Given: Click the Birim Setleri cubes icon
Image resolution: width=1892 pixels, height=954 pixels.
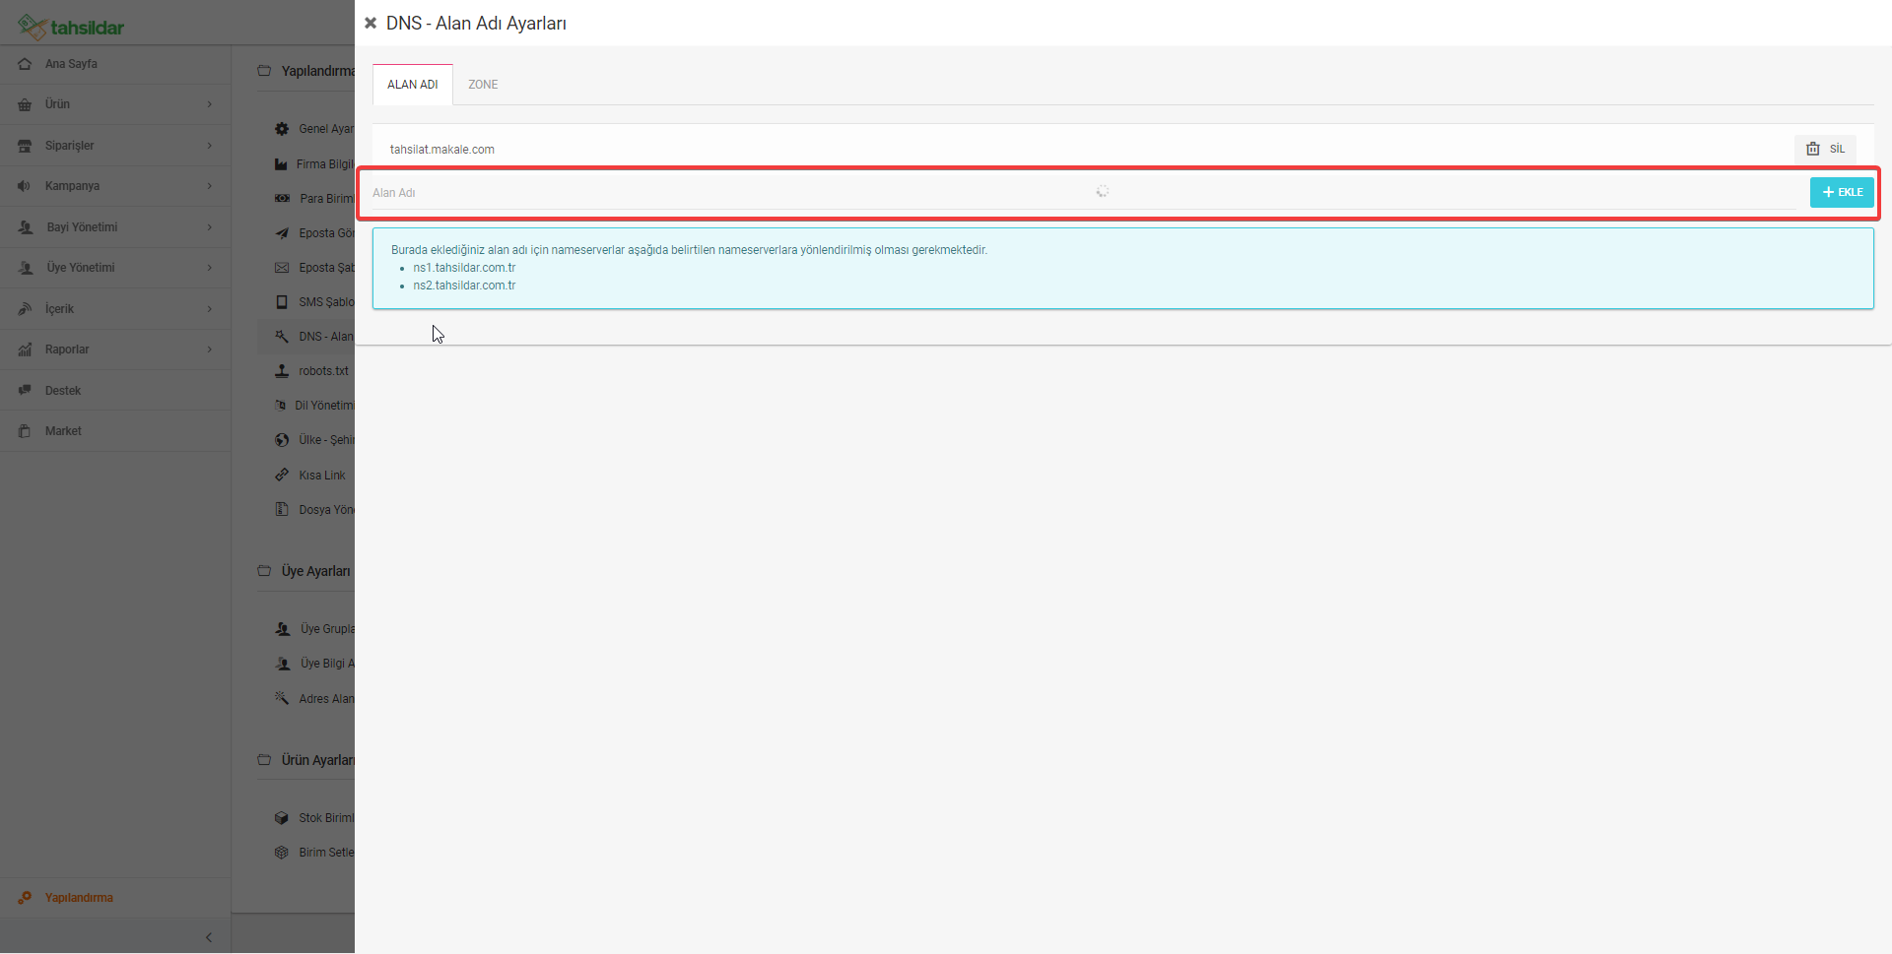Looking at the screenshot, I should 282,853.
